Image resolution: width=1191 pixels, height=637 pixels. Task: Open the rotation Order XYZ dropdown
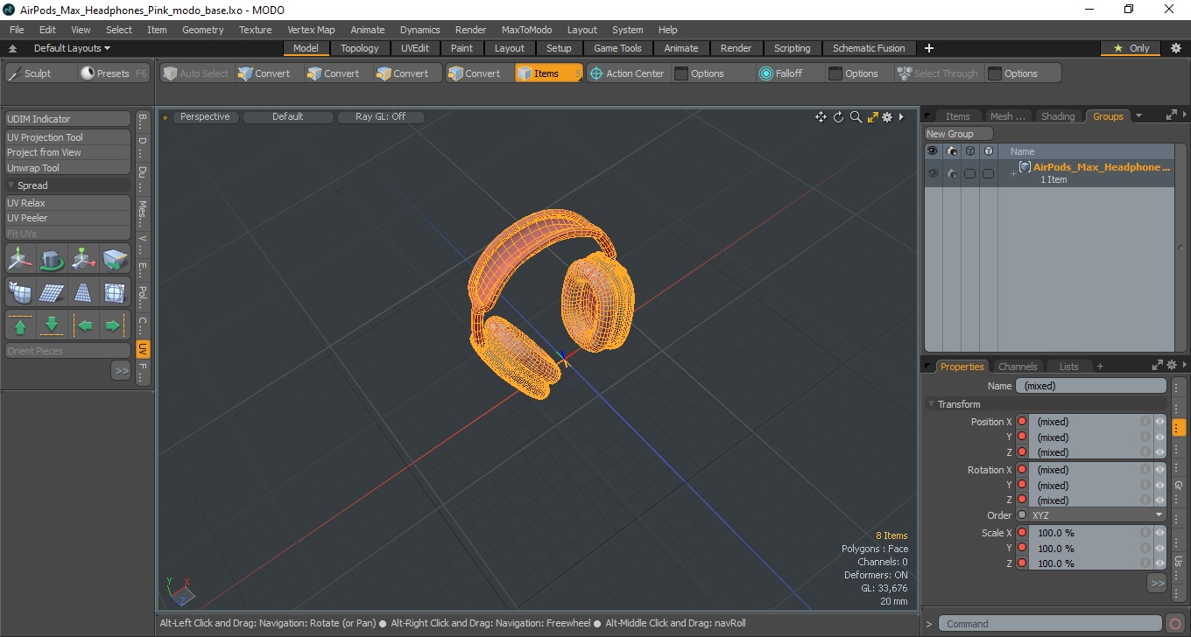(x=1097, y=515)
